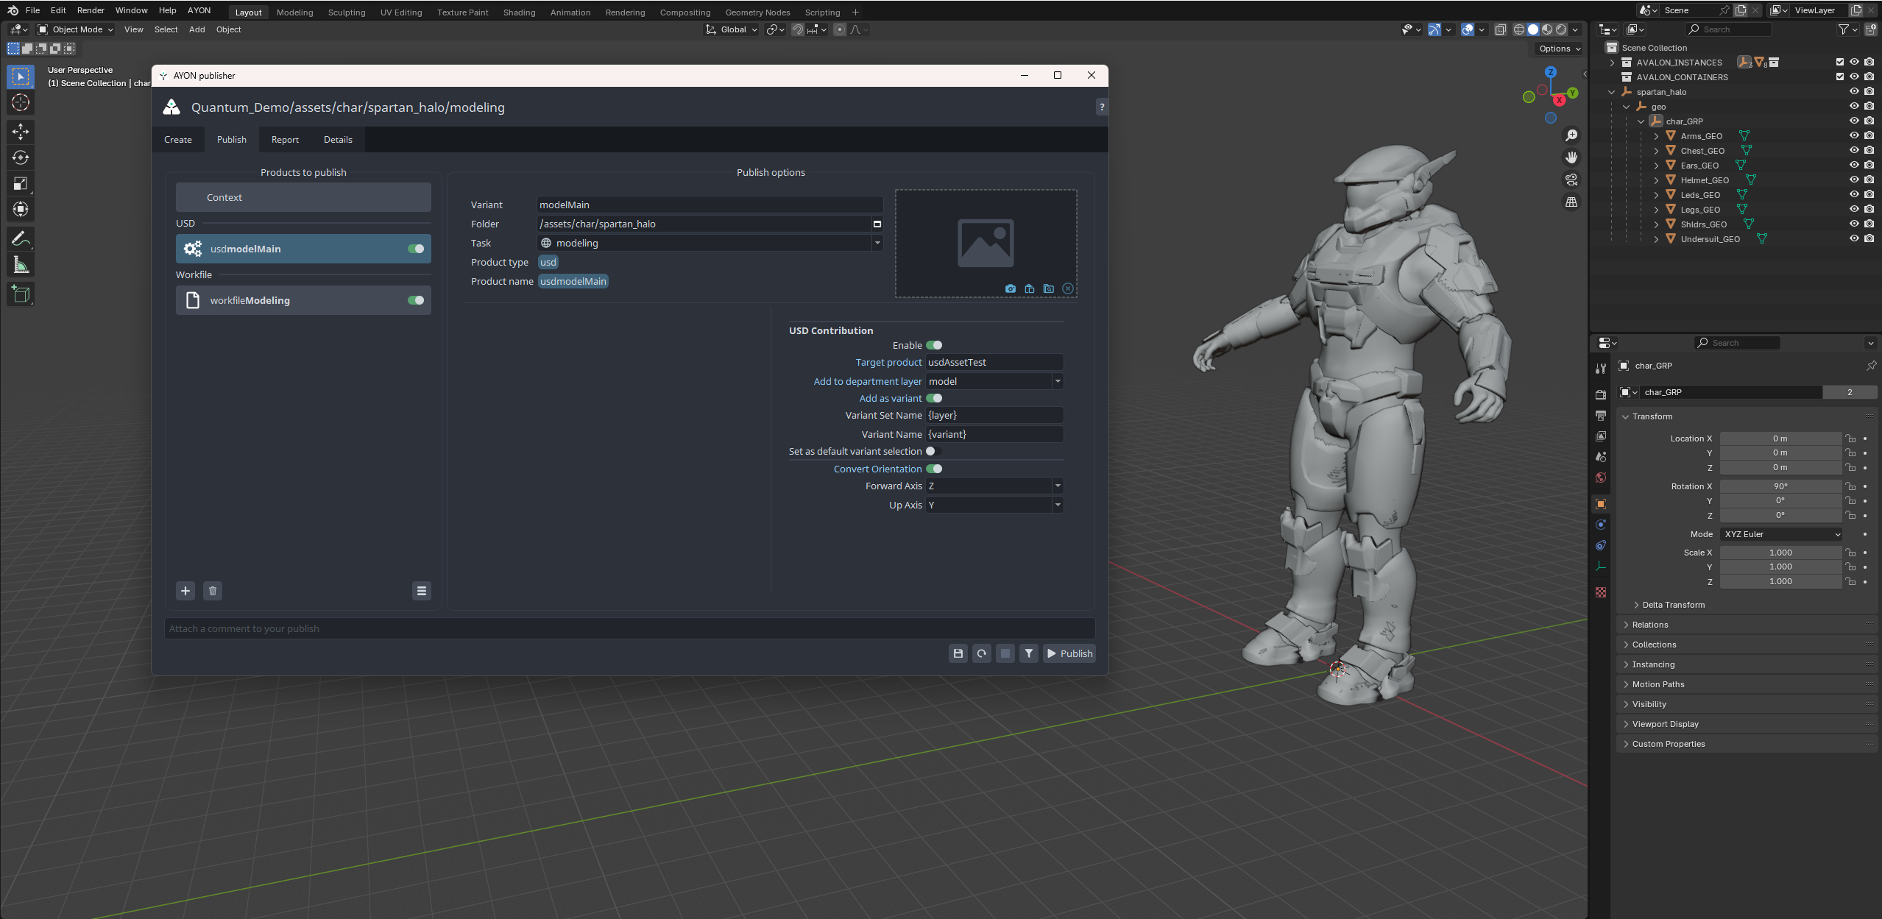Viewport: 1882px width, 919px height.
Task: Select the Context card
Action: click(303, 197)
